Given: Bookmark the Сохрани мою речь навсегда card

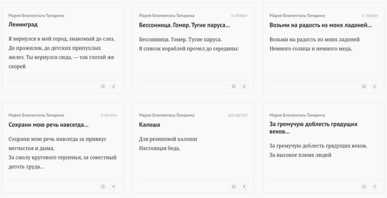Looking at the screenshot, I should point(103,187).
